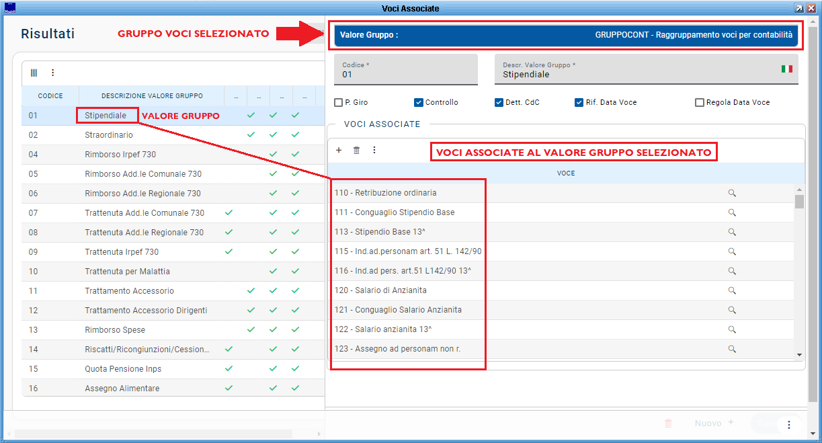
Task: Click scroll up arrow in Voci list
Action: coord(799,190)
